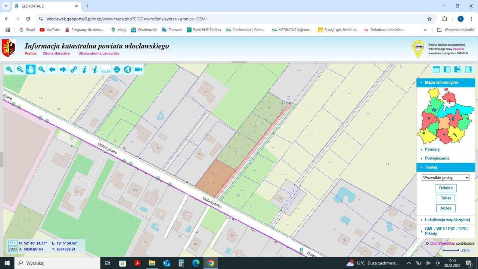Go to previous map view arrow
Screen dimensions: 478x269
(52, 69)
